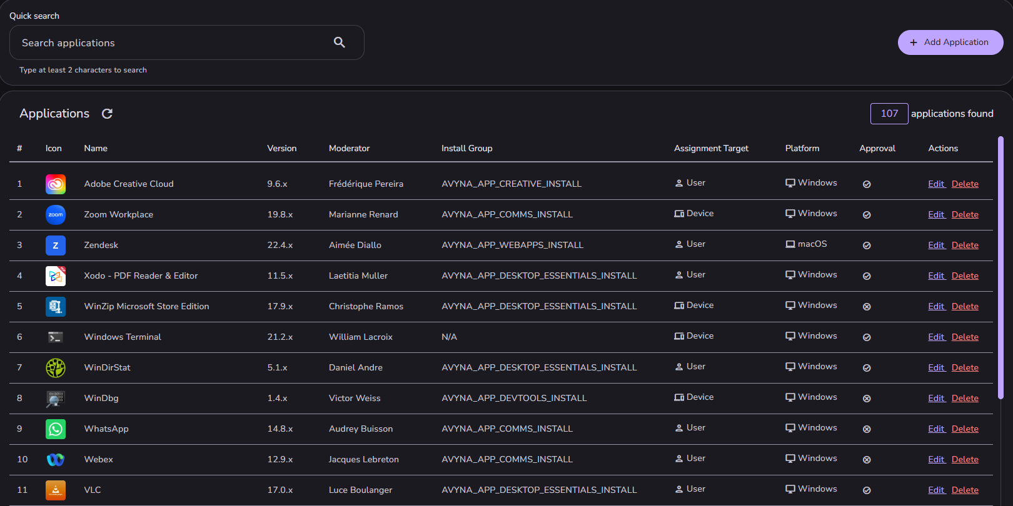
Task: Click macOS platform in Zendesk row
Action: point(806,244)
